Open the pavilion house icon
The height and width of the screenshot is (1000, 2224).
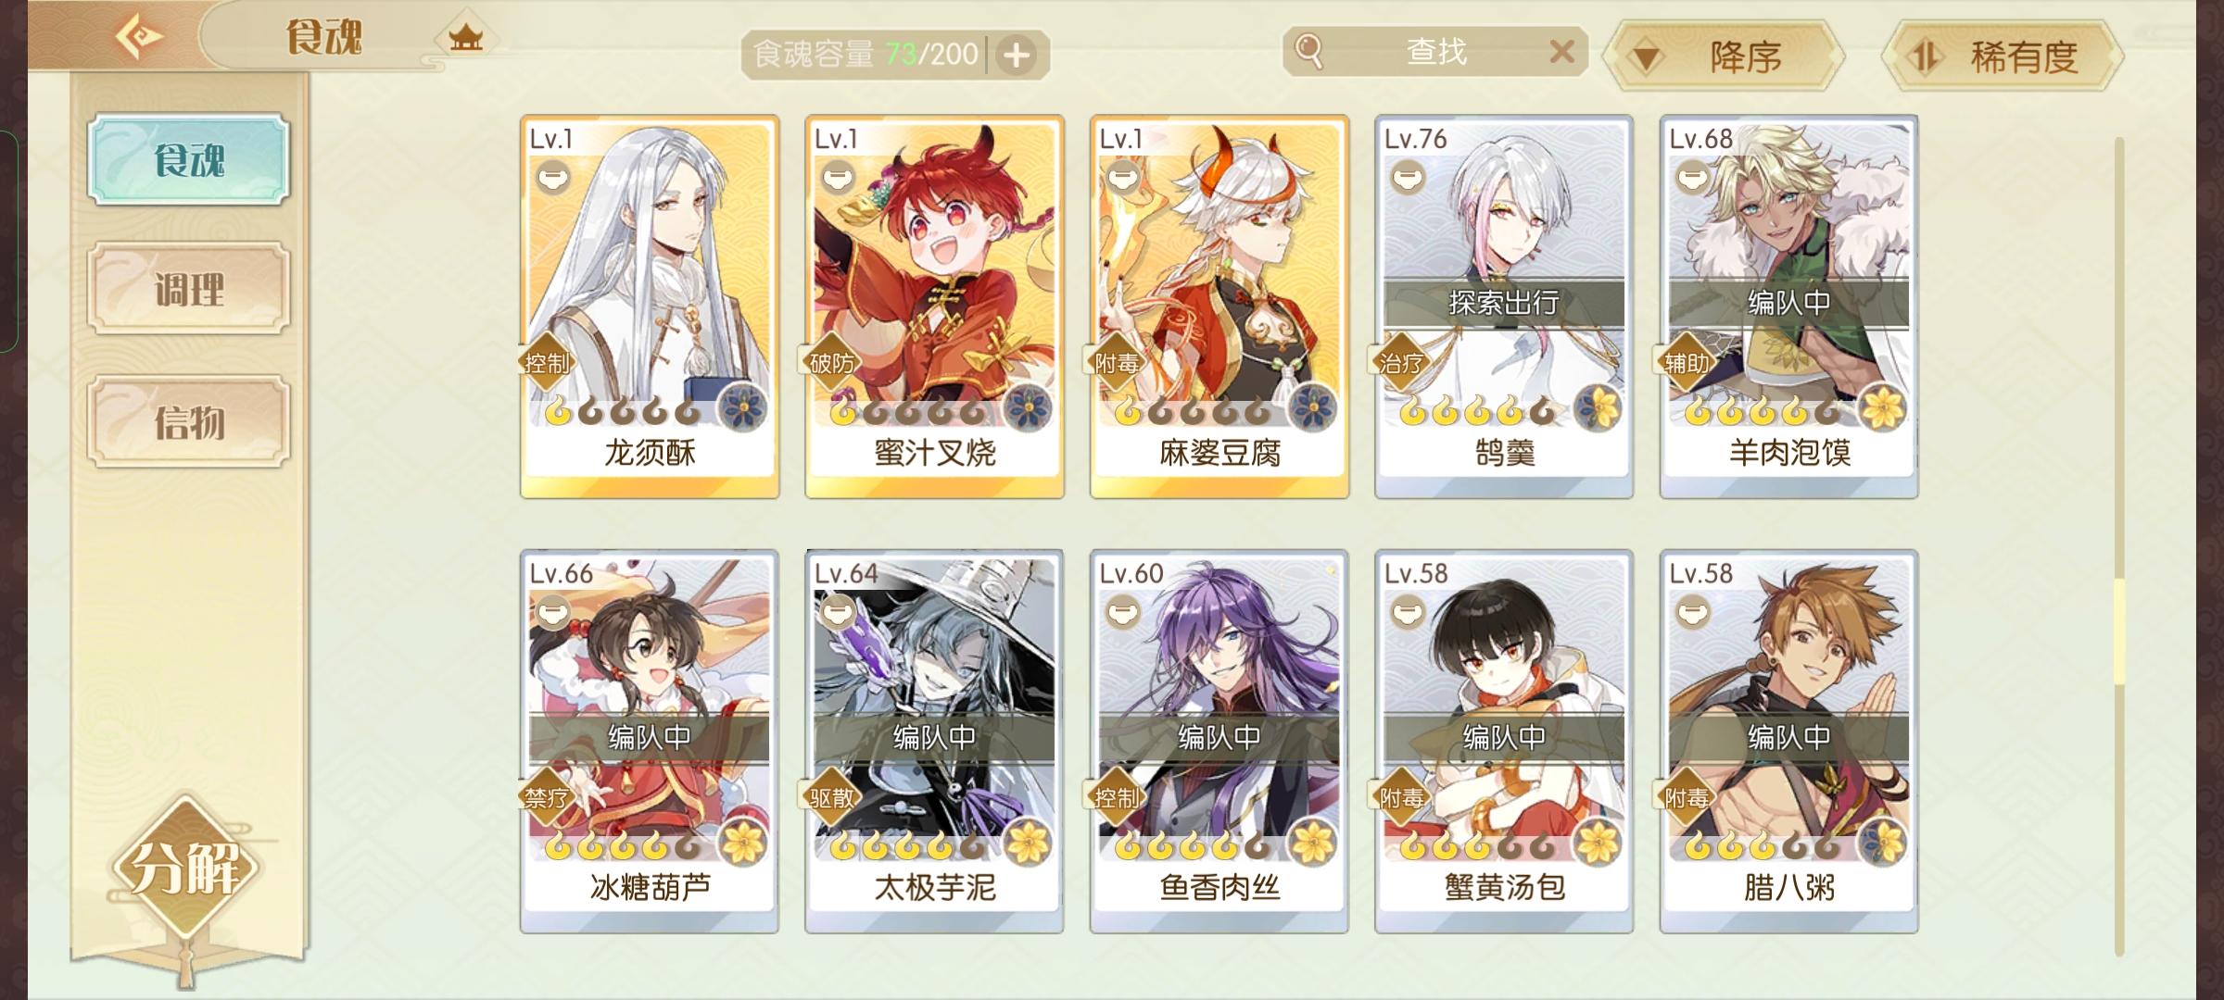(x=466, y=38)
